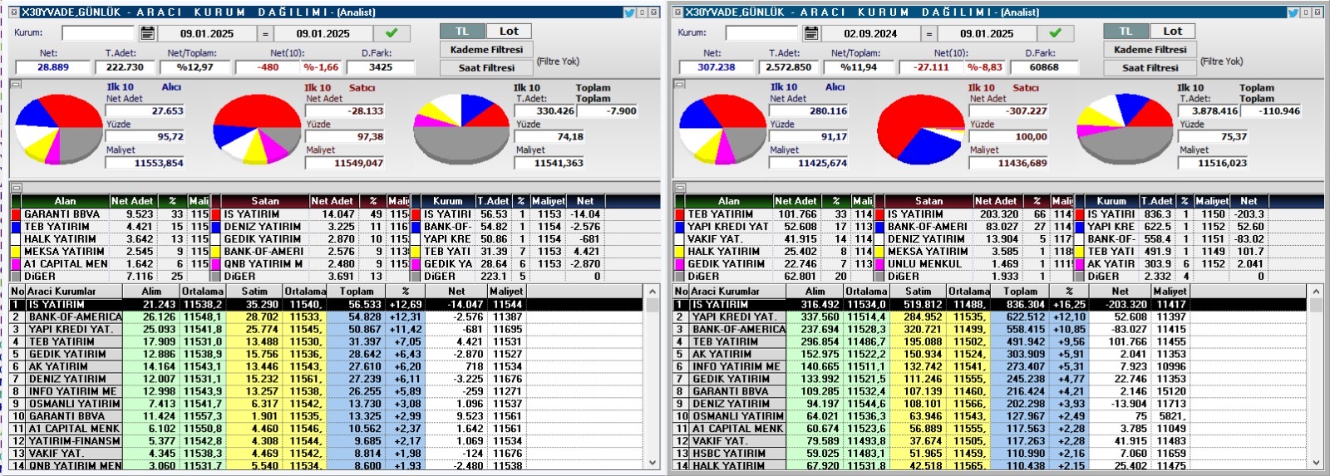
Task: Sort by Maliyet column header in left bottom table
Action: pyautogui.click(x=506, y=292)
